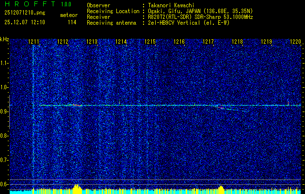The height and width of the screenshot is (194, 305).
Task: Click the 1217 time marker
Action: coord(208,41)
